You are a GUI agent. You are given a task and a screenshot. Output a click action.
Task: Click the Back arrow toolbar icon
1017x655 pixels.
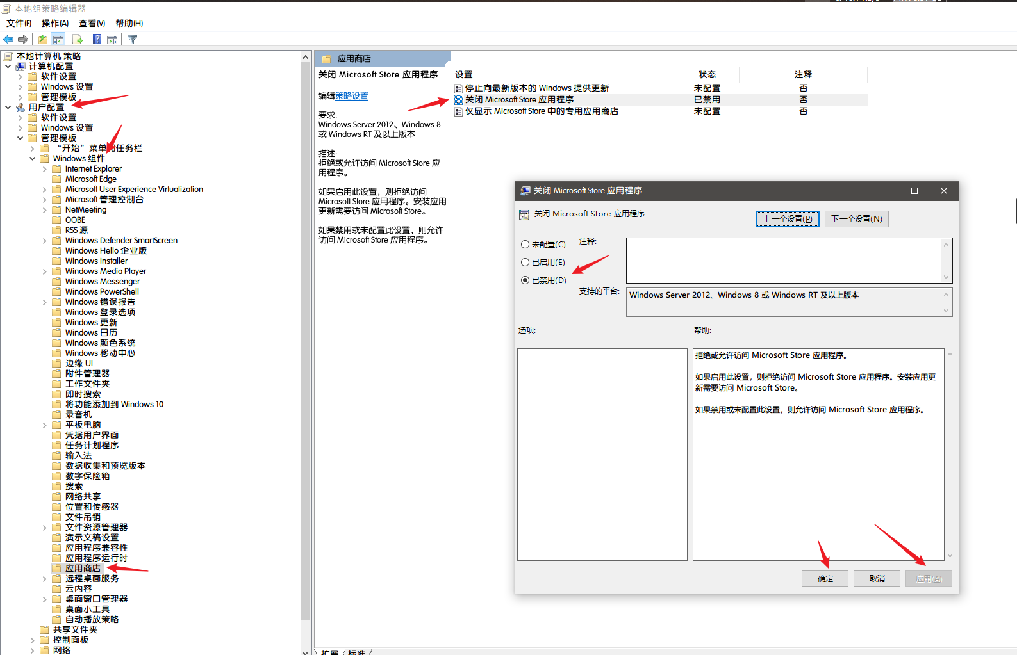pyautogui.click(x=8, y=40)
